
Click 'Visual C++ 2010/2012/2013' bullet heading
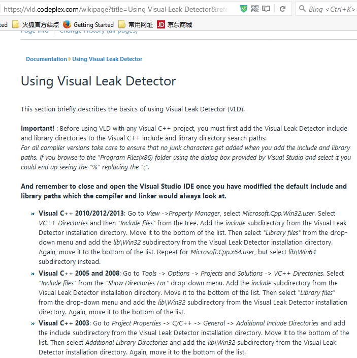click(81, 213)
